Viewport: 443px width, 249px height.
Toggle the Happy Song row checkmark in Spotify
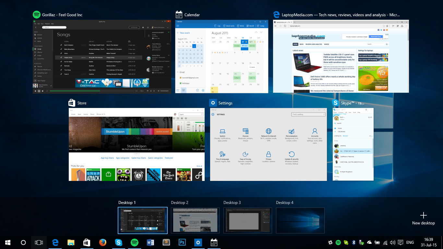[x=61, y=57]
